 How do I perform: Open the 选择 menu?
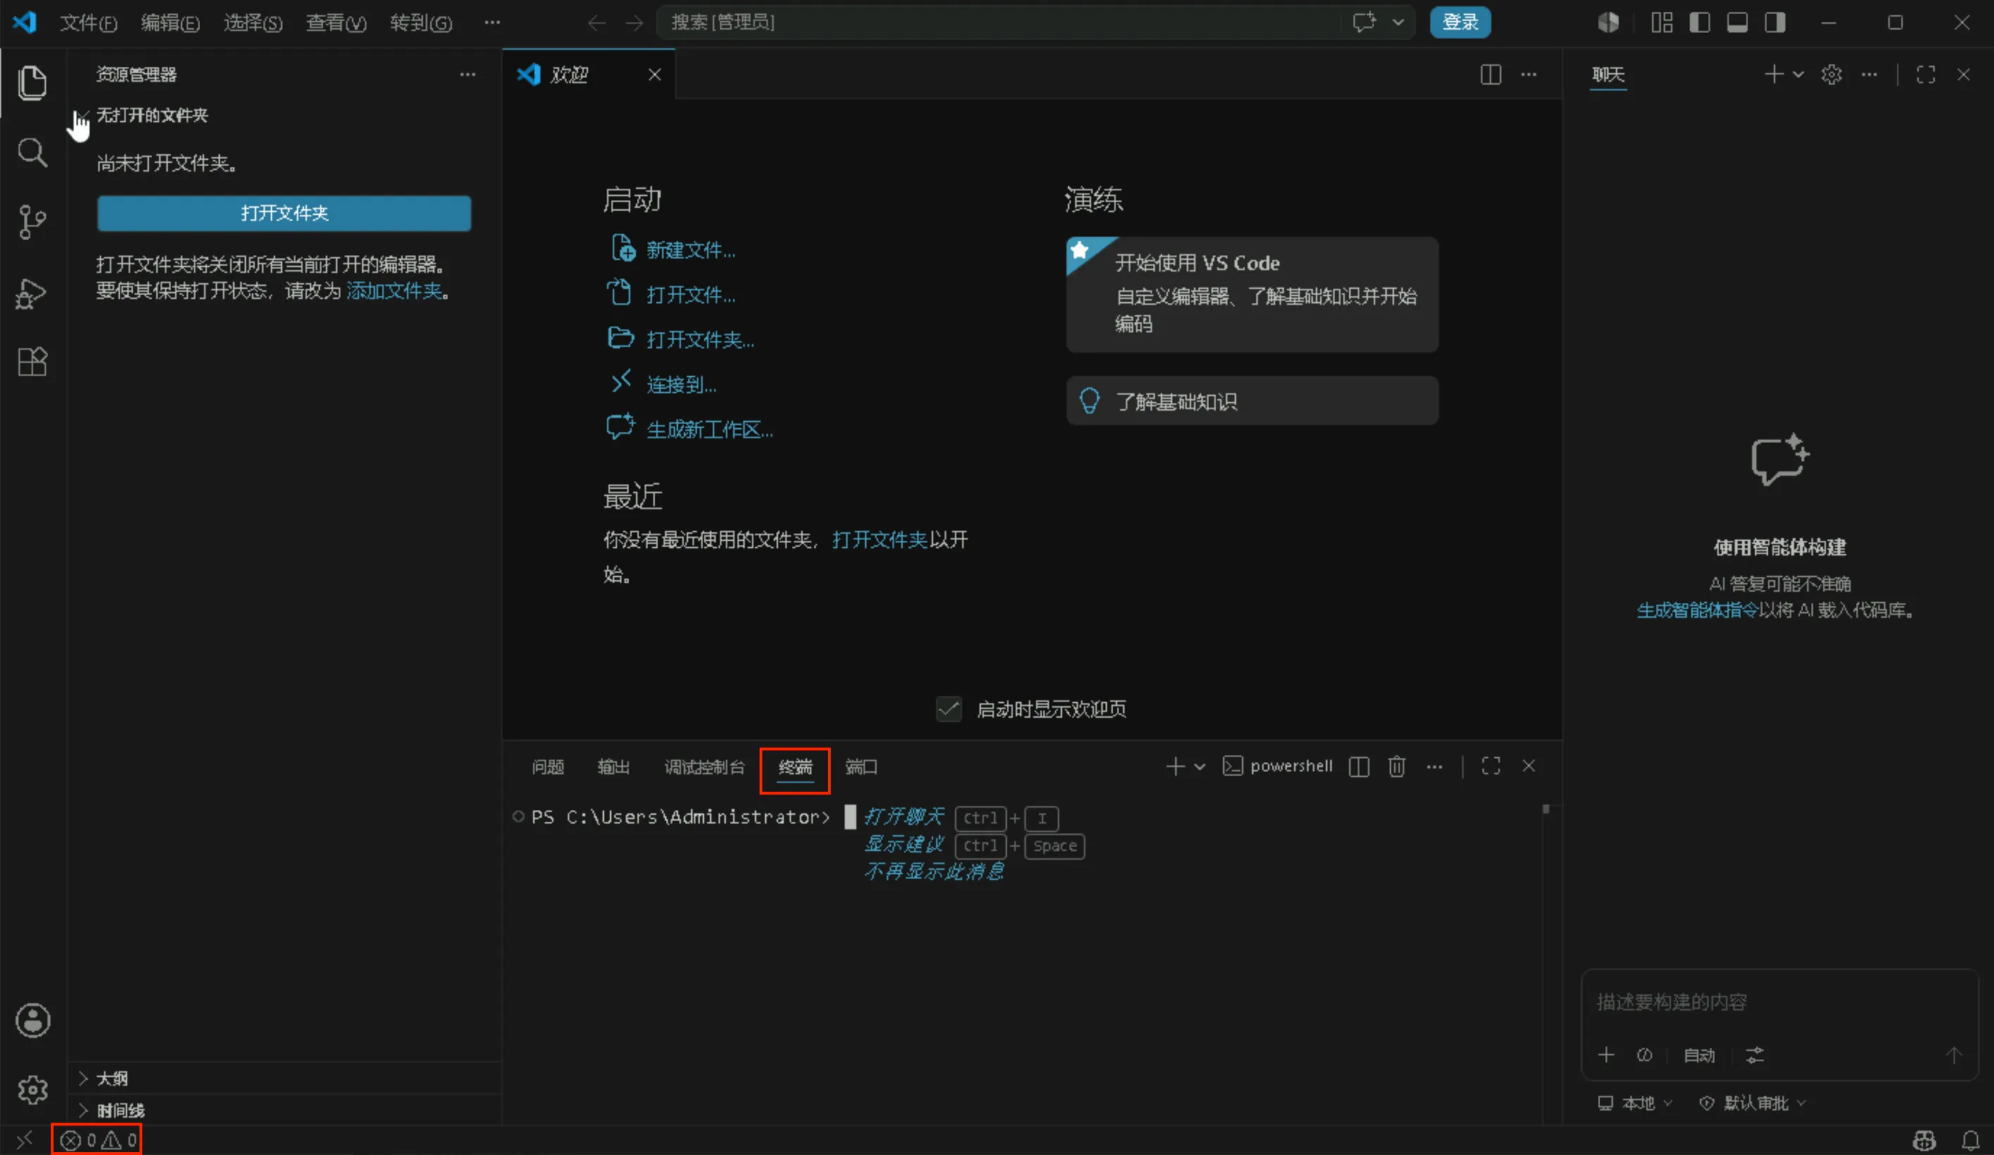coord(252,22)
